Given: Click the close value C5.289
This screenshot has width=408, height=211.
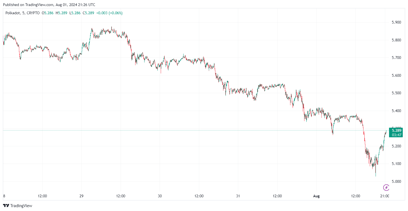Looking at the screenshot, I should point(88,13).
